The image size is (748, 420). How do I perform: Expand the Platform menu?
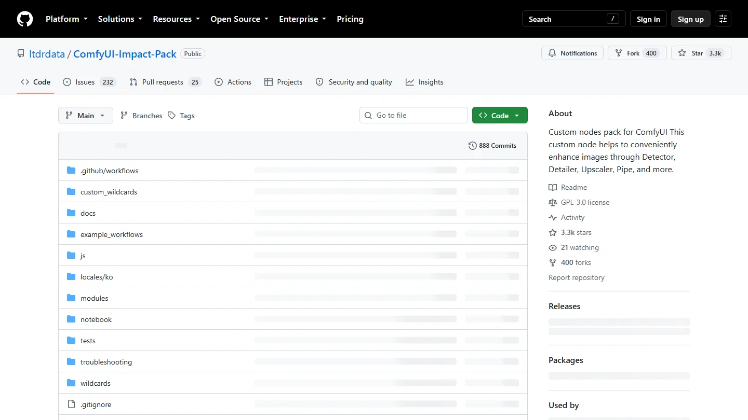tap(68, 19)
